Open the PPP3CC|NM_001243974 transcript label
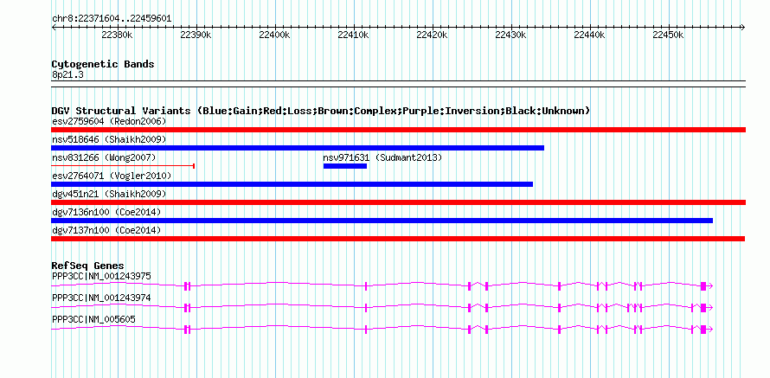The width and height of the screenshot is (770, 378). coord(101,298)
